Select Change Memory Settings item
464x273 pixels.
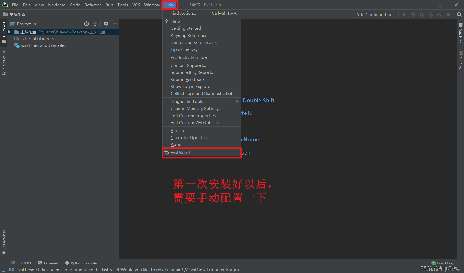click(x=201, y=108)
